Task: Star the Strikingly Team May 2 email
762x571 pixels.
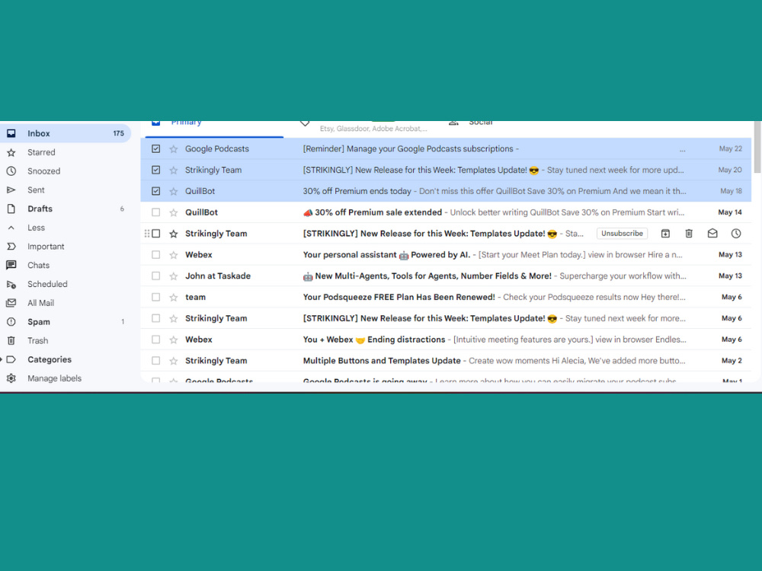Action: [174, 361]
